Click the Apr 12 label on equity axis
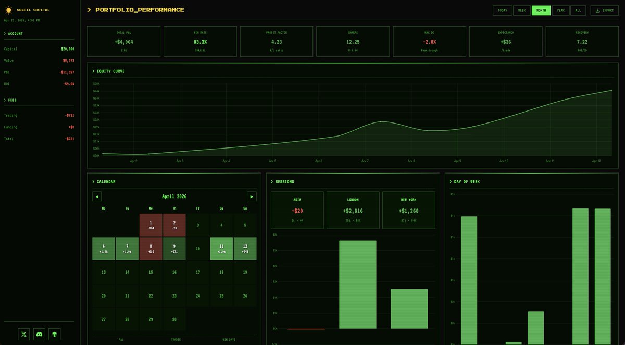Viewport: 625px width, 345px height. [596, 161]
